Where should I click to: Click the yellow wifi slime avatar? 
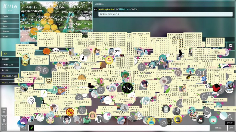click(151, 121)
